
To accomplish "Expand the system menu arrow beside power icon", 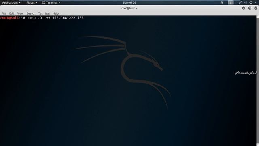I will [255, 3].
